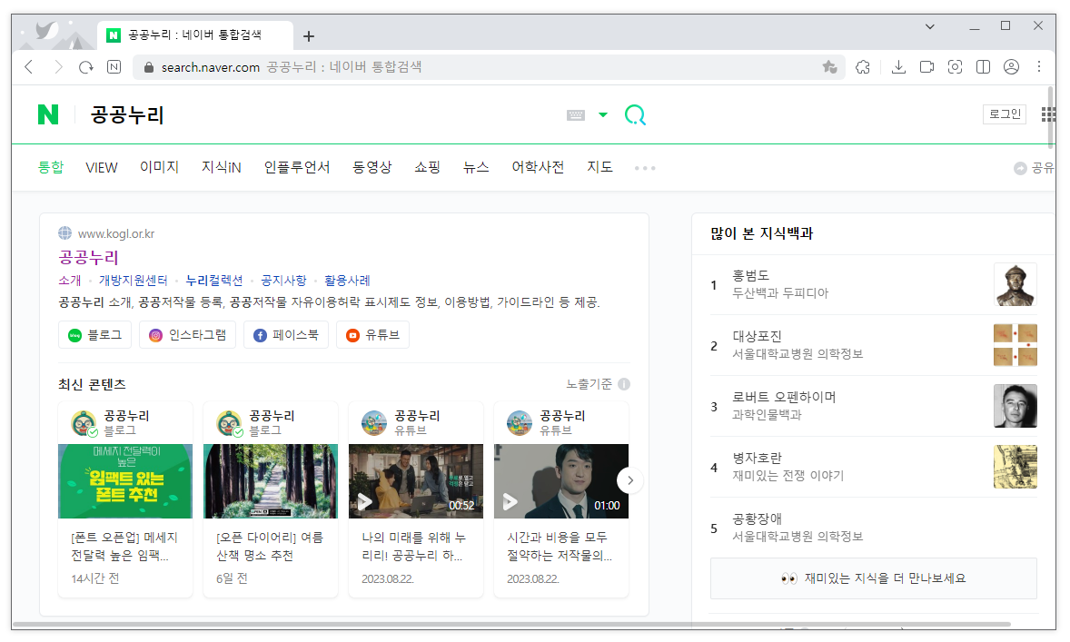Open the 대상포진 encyclopedia entry
Screen dimensions: 1070x642
click(x=757, y=336)
